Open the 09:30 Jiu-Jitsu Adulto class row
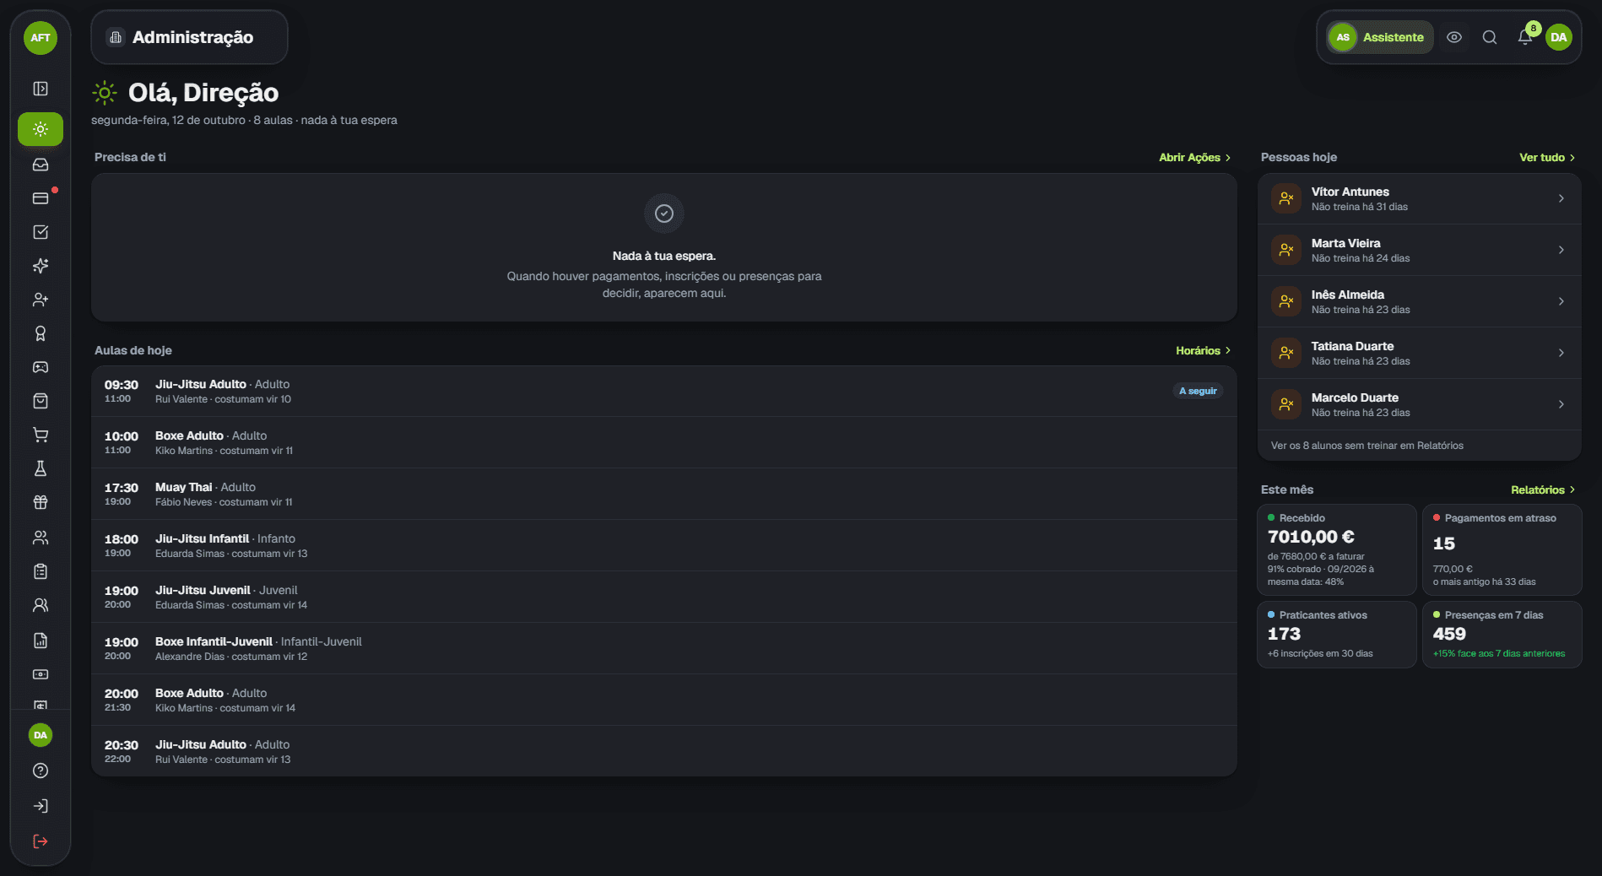 click(664, 391)
